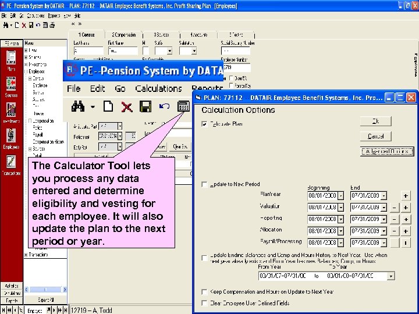Go to the first employee record
Screen dimensions: 419x314
click(x=3, y=311)
